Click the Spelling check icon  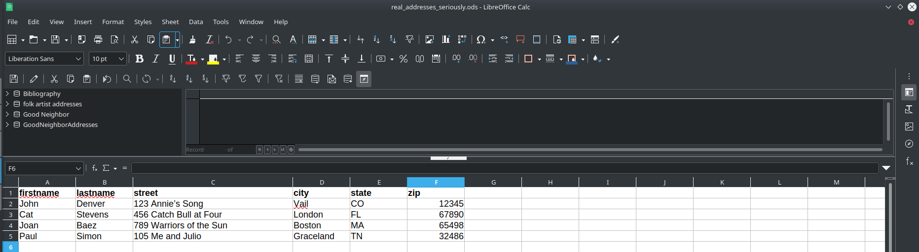point(293,39)
